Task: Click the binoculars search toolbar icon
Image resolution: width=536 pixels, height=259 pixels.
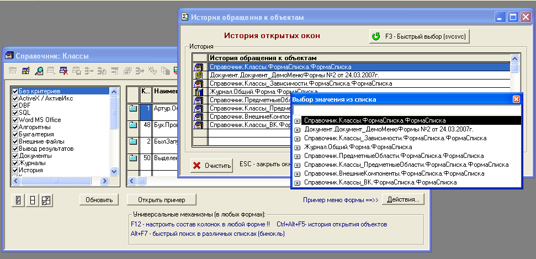Action: tap(39, 71)
